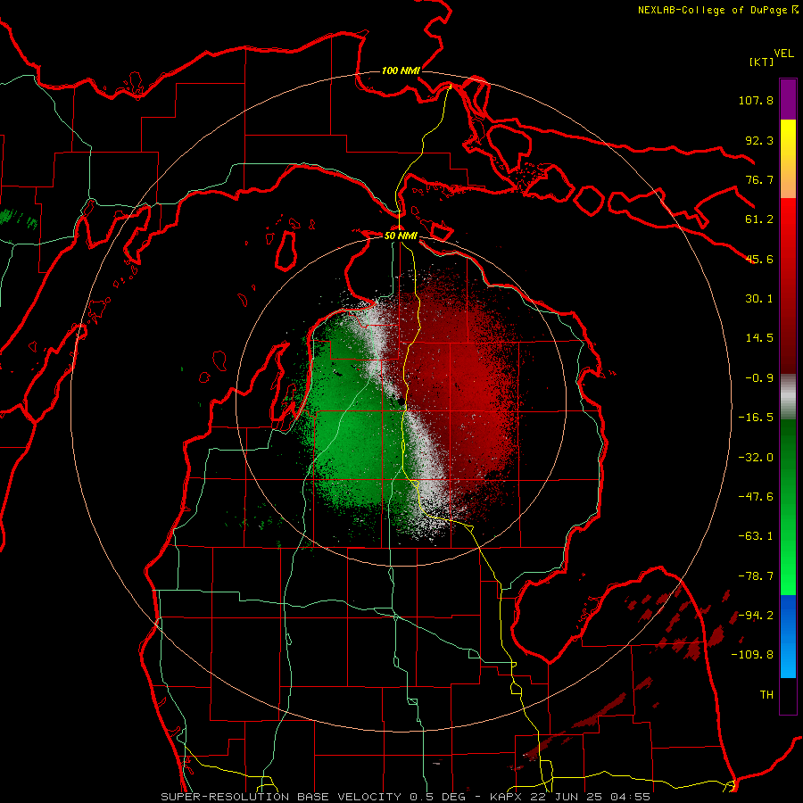Select the 107.8 scale value
803x803 pixels.
click(x=756, y=100)
